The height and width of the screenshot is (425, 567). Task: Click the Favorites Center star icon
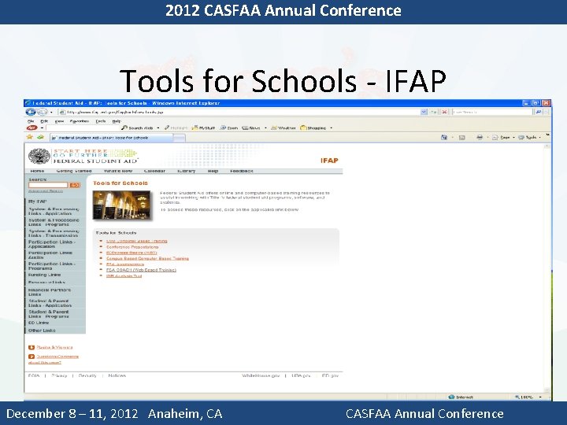[30, 137]
